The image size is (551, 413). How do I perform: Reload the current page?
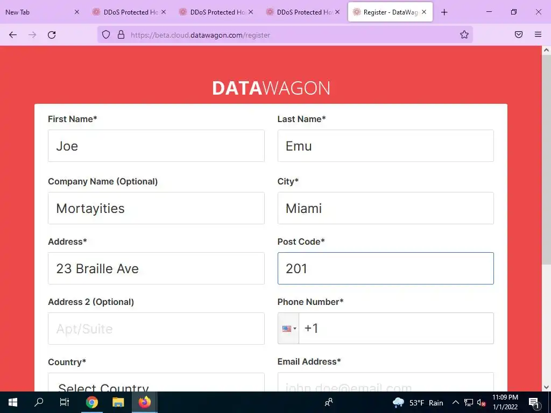(x=52, y=35)
